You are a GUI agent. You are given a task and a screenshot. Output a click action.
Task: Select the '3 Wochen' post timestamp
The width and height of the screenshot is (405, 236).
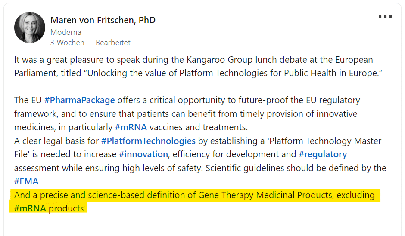pyautogui.click(x=67, y=43)
